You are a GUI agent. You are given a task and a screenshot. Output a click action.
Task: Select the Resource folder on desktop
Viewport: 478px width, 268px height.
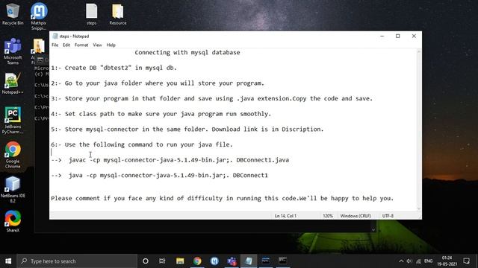click(x=118, y=14)
